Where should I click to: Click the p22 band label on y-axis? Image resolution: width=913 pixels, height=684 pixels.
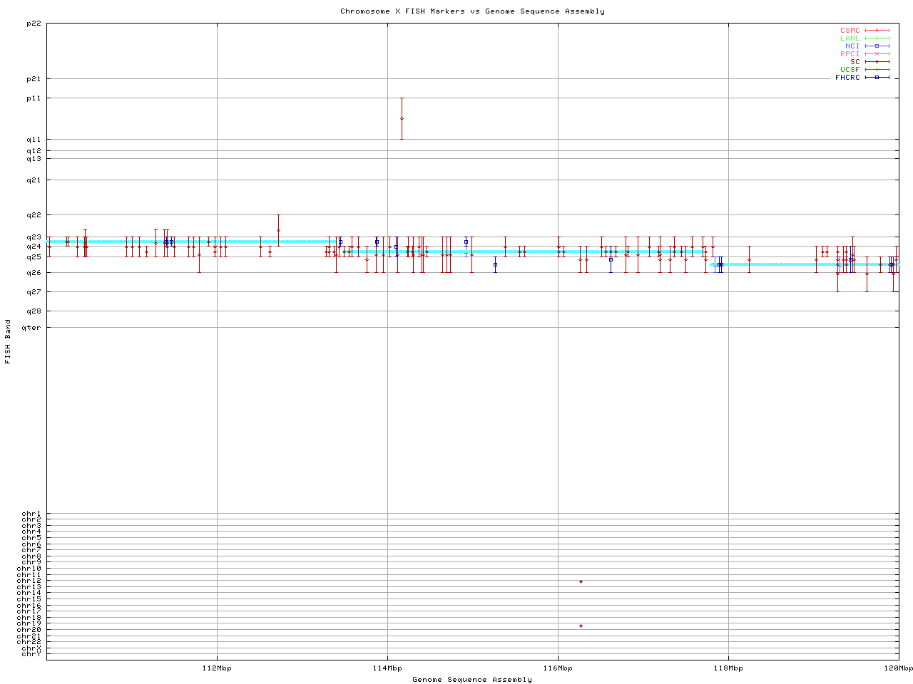[x=34, y=24]
